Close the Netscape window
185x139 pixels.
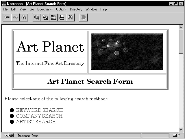[x=181, y=4]
